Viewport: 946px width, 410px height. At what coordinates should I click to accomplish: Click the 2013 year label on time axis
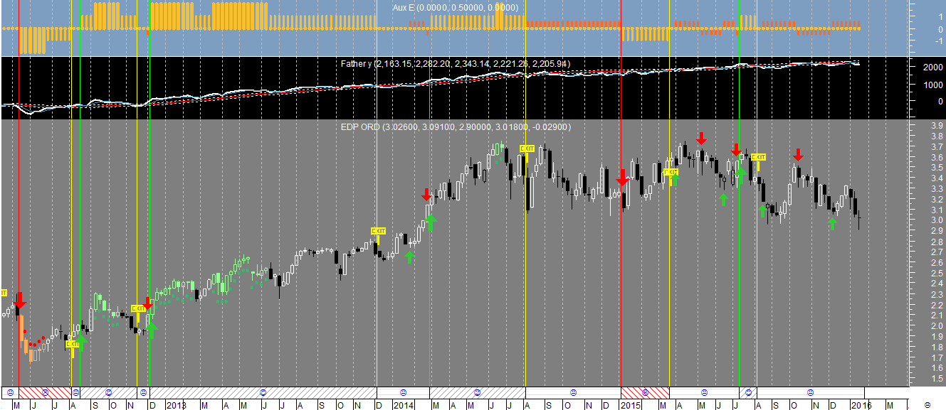[x=177, y=405]
